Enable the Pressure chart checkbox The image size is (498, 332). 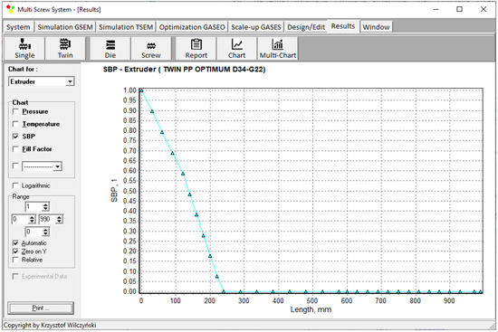(x=15, y=111)
